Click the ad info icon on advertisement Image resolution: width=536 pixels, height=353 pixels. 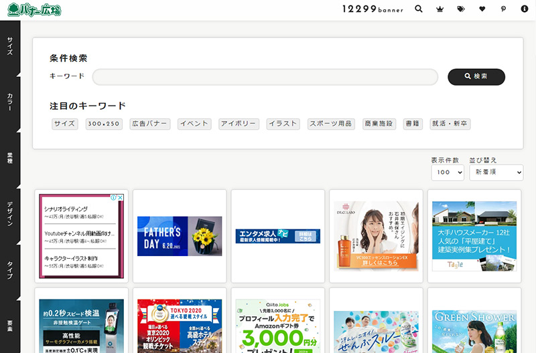tap(113, 197)
